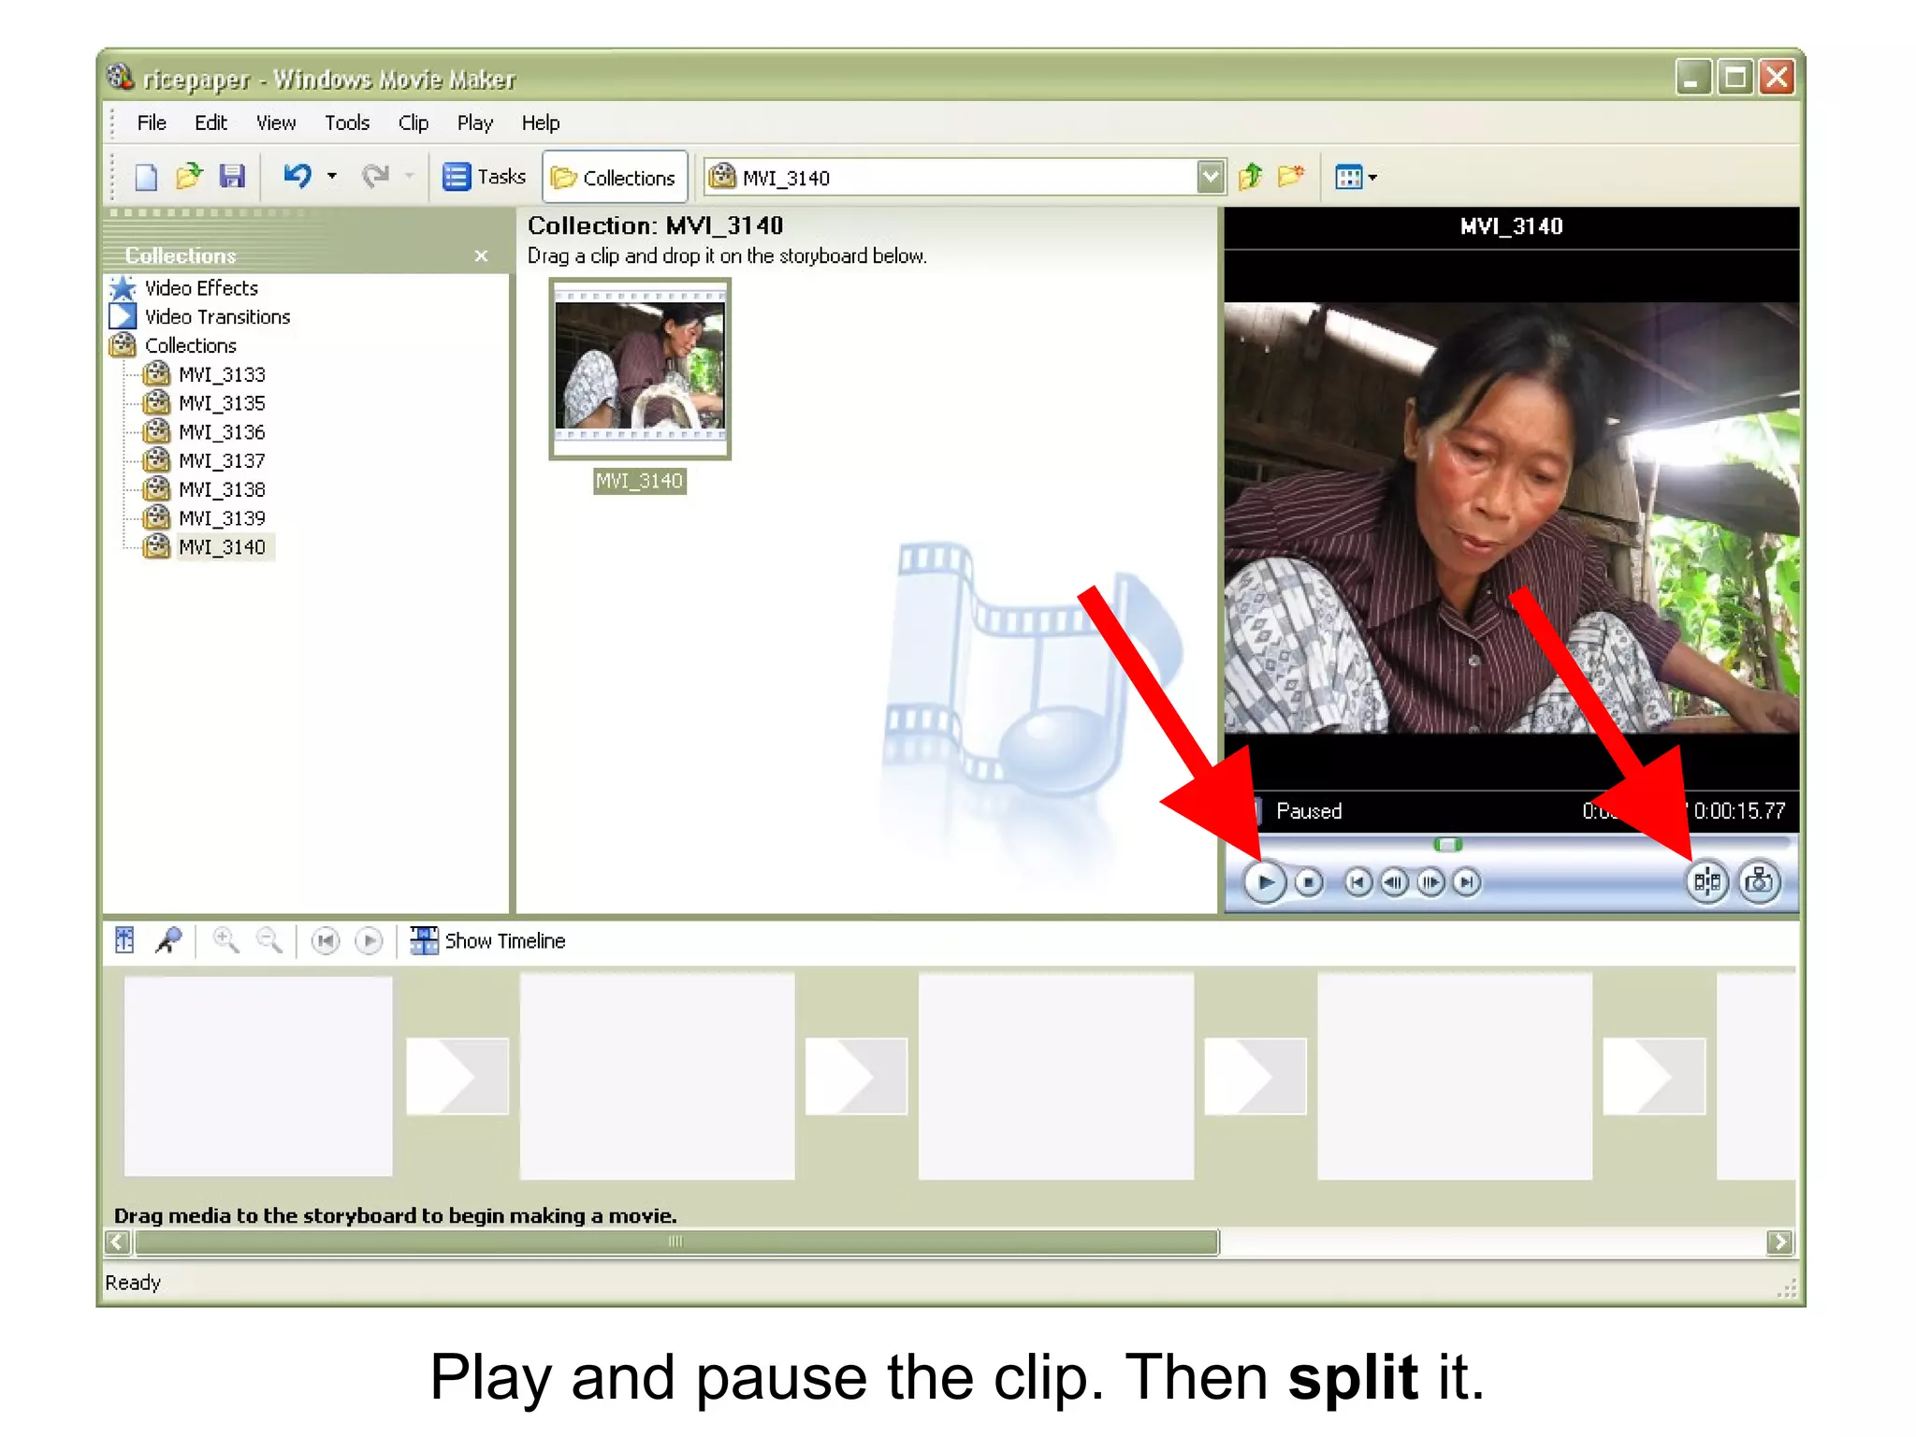1916x1437 pixels.
Task: Take a picture from the preview
Action: (1760, 881)
